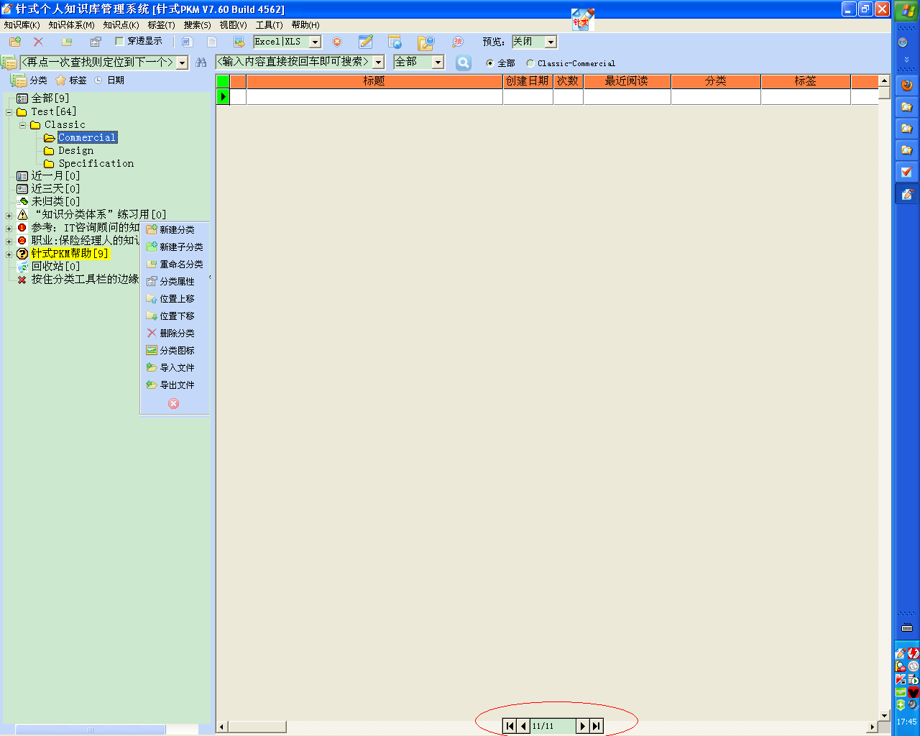Image resolution: width=920 pixels, height=736 pixels.
Task: Enable the 穿透显示 checkbox
Action: point(120,42)
